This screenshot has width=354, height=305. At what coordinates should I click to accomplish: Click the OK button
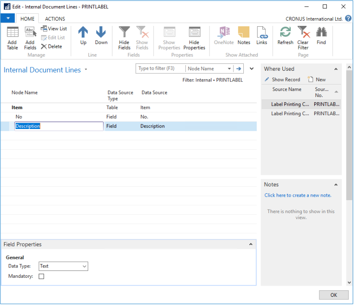coord(334,295)
